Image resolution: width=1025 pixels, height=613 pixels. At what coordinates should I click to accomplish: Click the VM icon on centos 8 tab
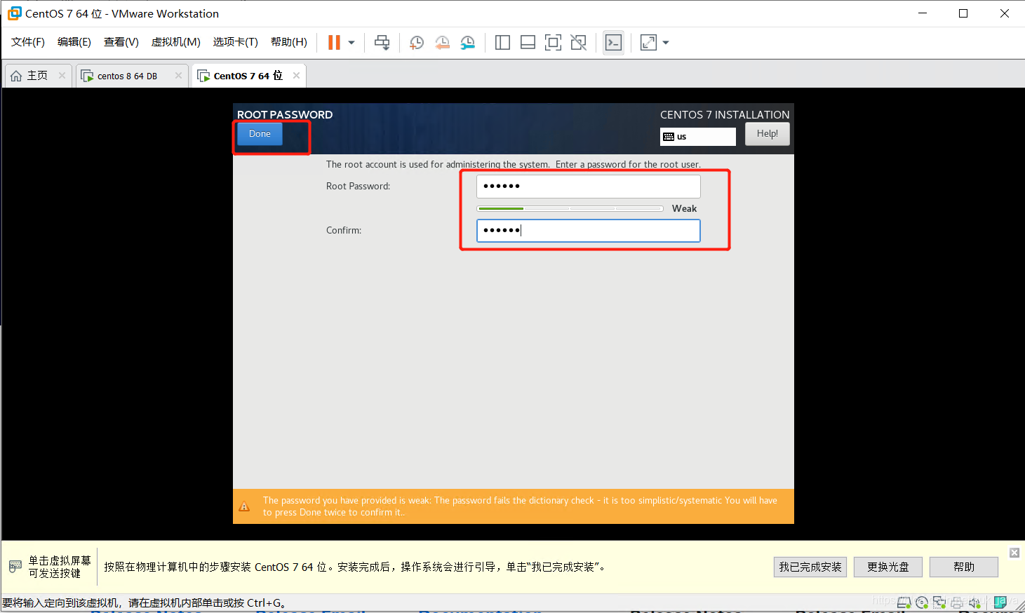(x=87, y=76)
